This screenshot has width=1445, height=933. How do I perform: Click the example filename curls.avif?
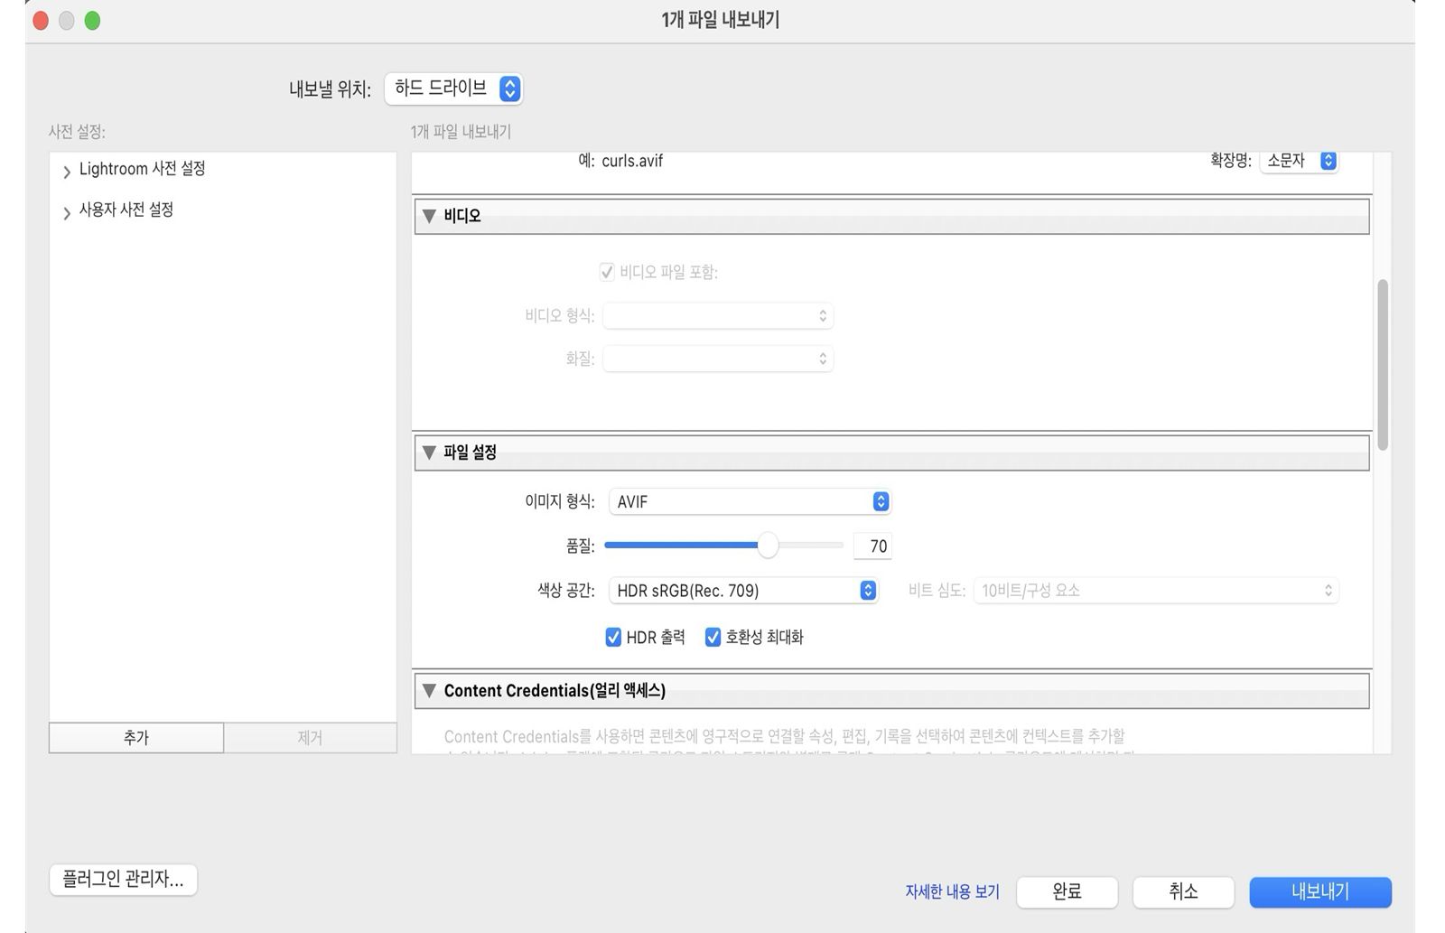(x=632, y=161)
